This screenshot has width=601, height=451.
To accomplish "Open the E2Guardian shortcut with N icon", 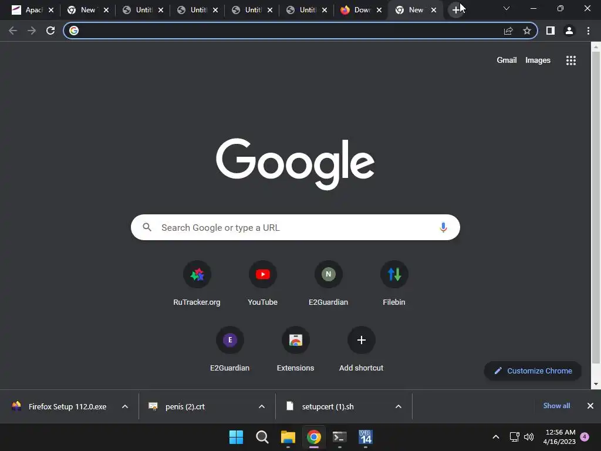I will click(x=329, y=284).
